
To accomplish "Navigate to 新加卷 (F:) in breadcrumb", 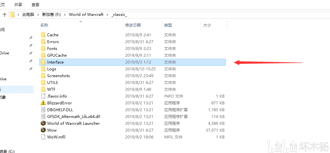I will click(51, 15).
